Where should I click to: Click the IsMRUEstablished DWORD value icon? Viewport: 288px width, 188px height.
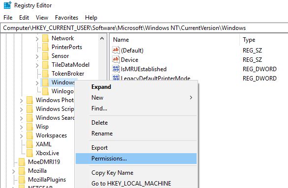click(x=116, y=69)
